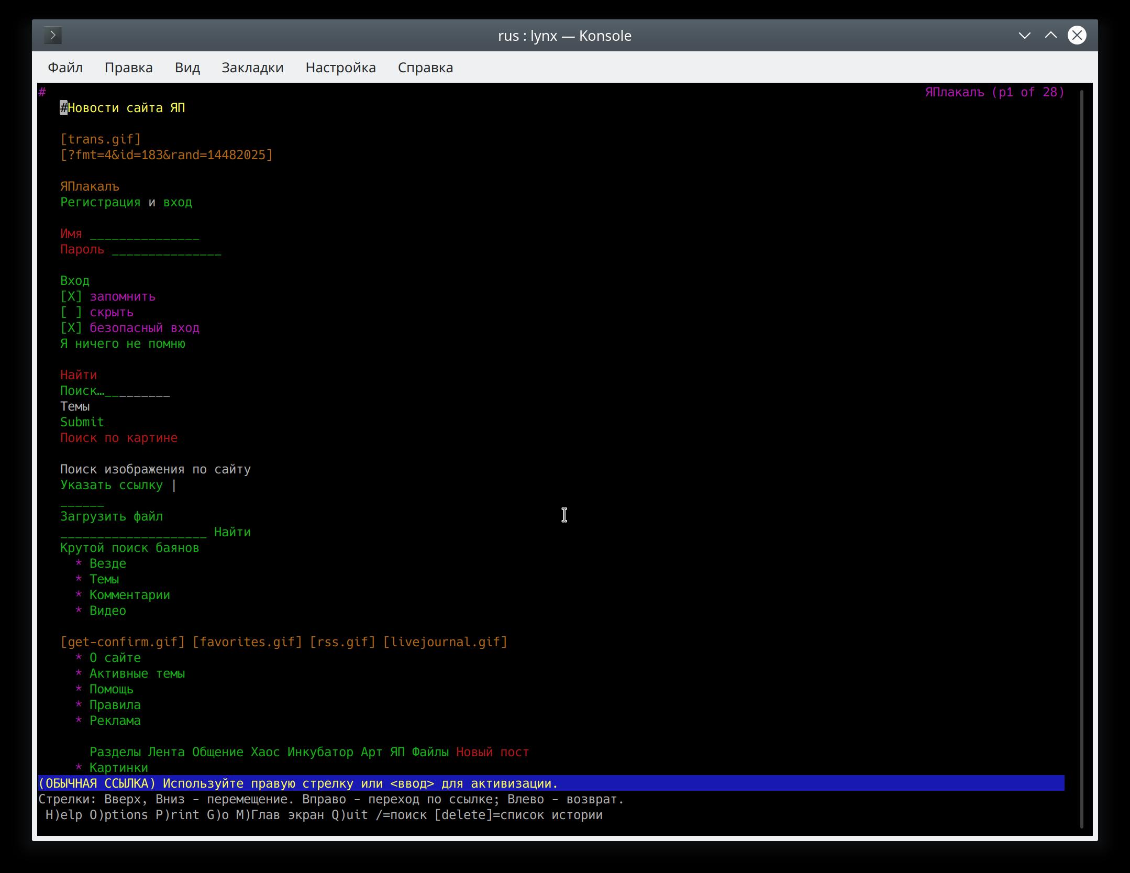This screenshot has width=1130, height=873.
Task: Follow the О сайте link
Action: (115, 658)
